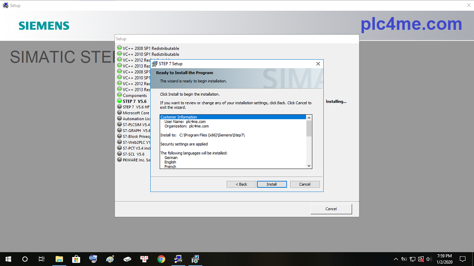Select the Customer Information highlighted row
474x266 pixels.
(x=233, y=117)
